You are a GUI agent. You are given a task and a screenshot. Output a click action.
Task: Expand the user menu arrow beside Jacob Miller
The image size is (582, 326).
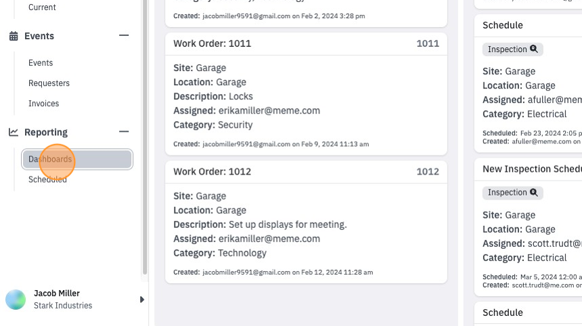[142, 300]
